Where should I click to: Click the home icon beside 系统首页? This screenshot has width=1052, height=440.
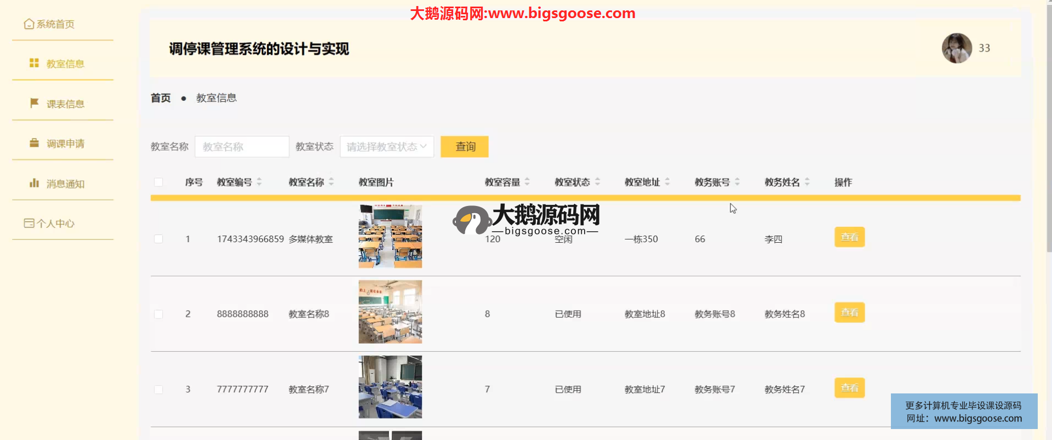coord(29,24)
